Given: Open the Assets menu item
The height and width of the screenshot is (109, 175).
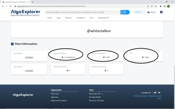Looking at the screenshot, I should [49, 18].
